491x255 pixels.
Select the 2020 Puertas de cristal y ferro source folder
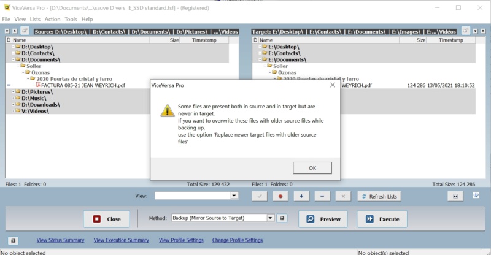(74, 79)
